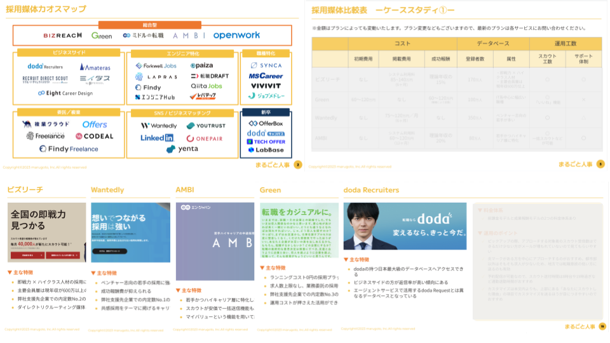
Task: Select the ONEPAIR logo
Action: (x=204, y=138)
